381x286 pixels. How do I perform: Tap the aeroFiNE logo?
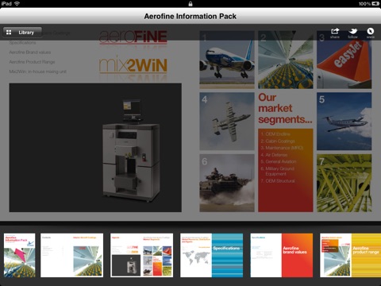[x=133, y=37]
